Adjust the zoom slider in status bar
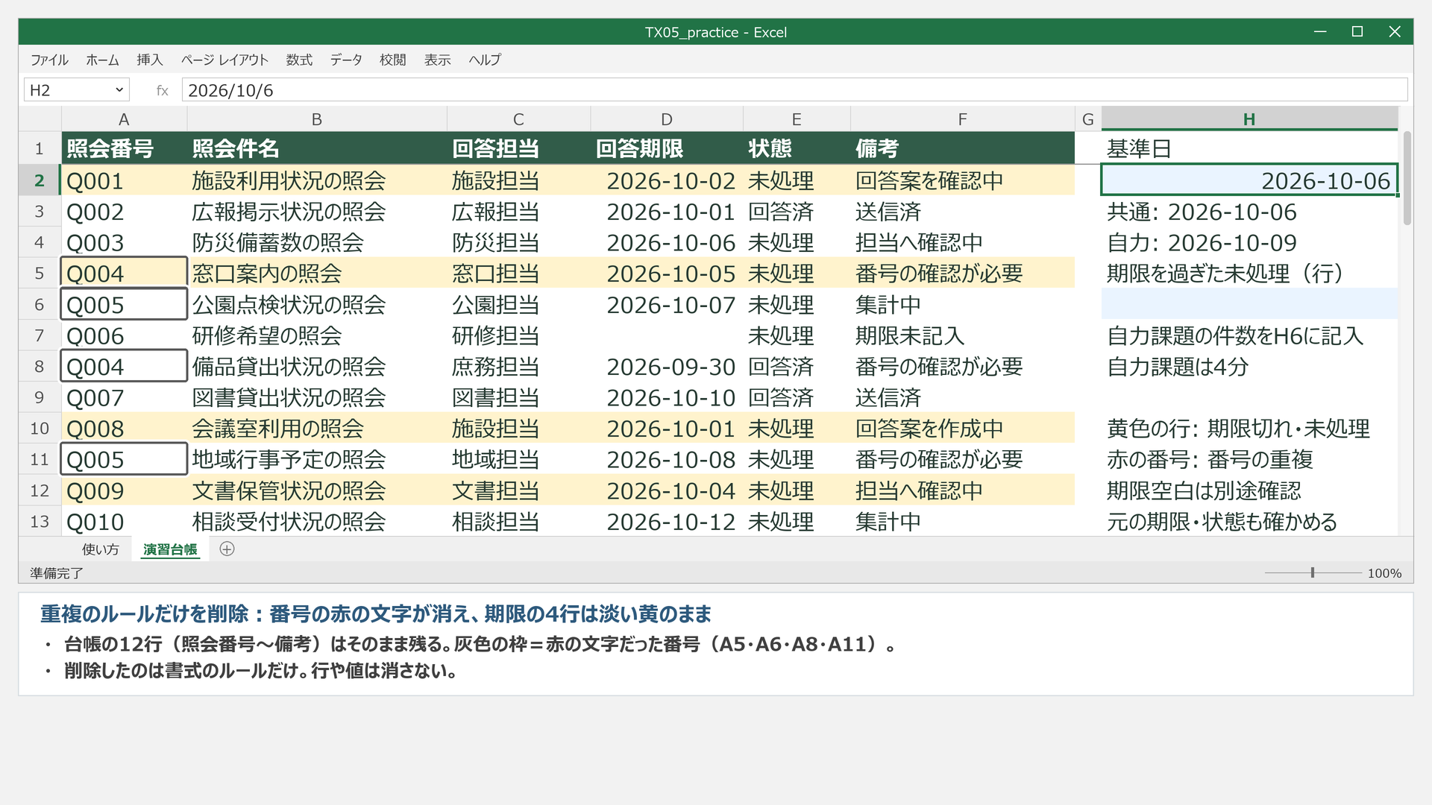The height and width of the screenshot is (805, 1432). pos(1313,572)
